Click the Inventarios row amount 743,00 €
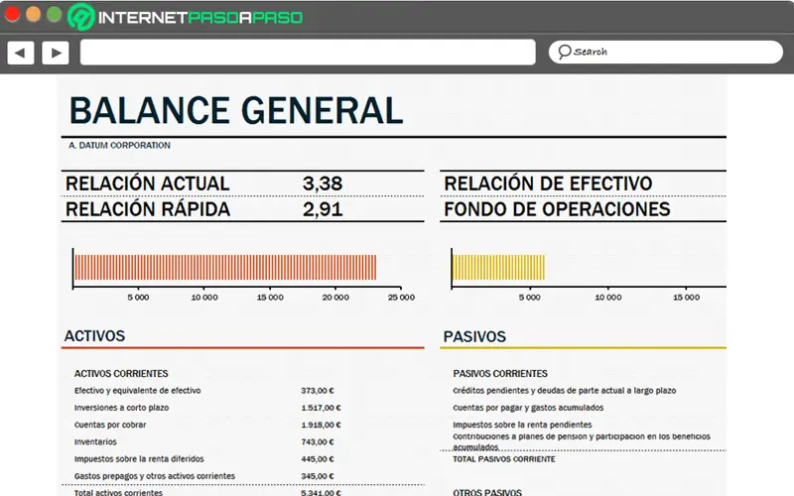This screenshot has width=794, height=496. [x=318, y=441]
